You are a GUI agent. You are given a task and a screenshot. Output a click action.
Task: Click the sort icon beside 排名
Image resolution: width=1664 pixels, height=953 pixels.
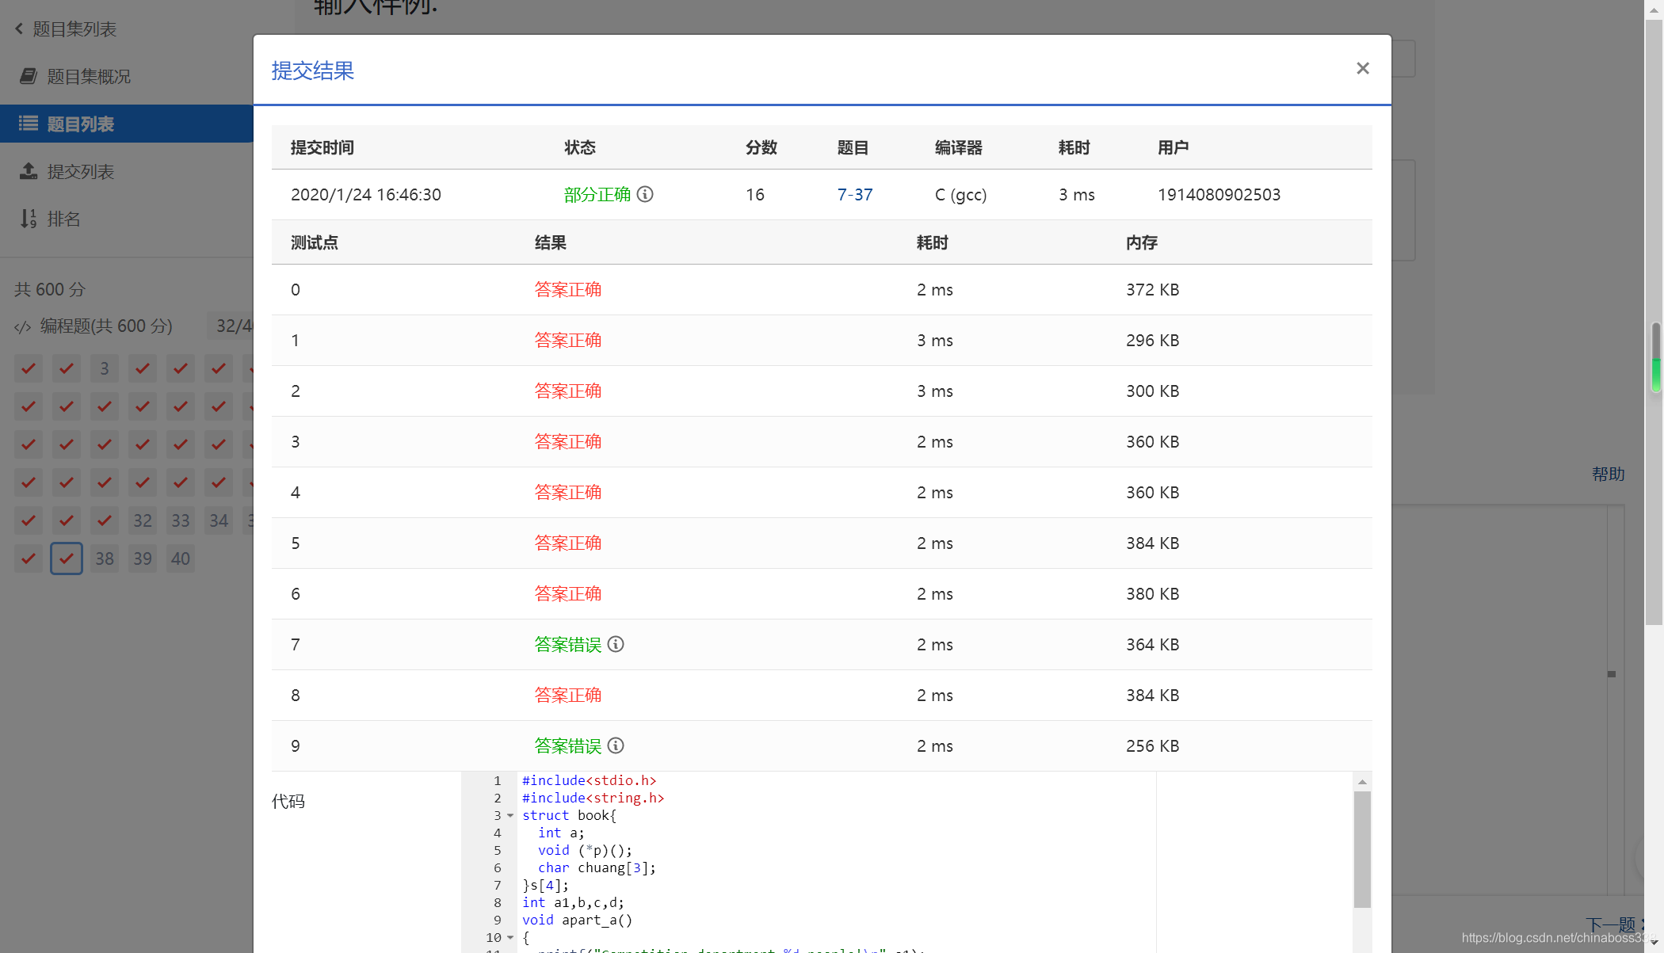(29, 219)
